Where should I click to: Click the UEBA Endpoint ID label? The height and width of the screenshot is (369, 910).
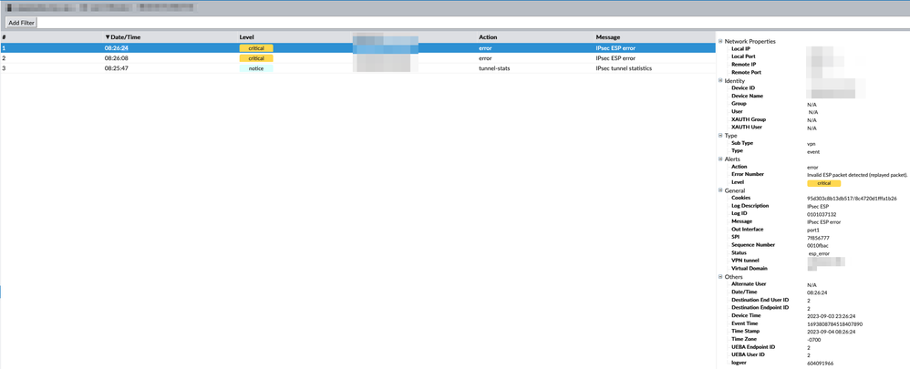click(753, 346)
